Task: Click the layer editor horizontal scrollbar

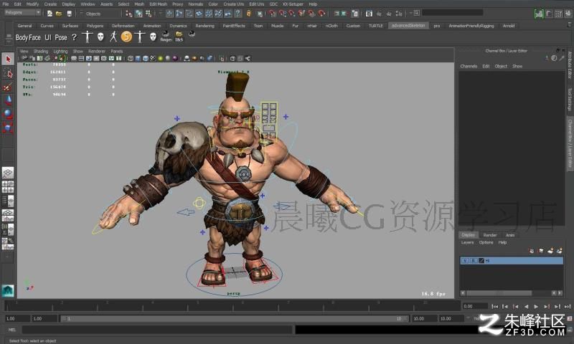Action: [499, 293]
